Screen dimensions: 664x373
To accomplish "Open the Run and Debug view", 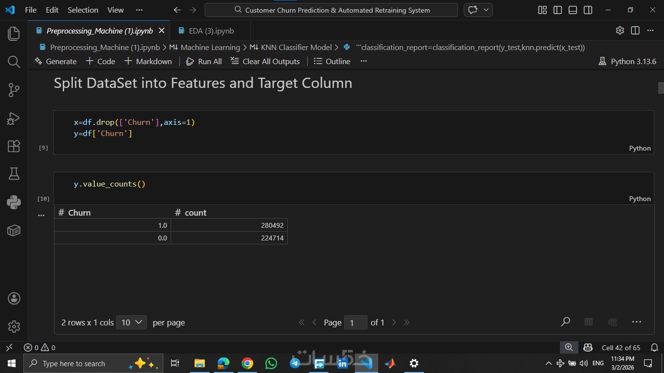I will pyautogui.click(x=14, y=118).
